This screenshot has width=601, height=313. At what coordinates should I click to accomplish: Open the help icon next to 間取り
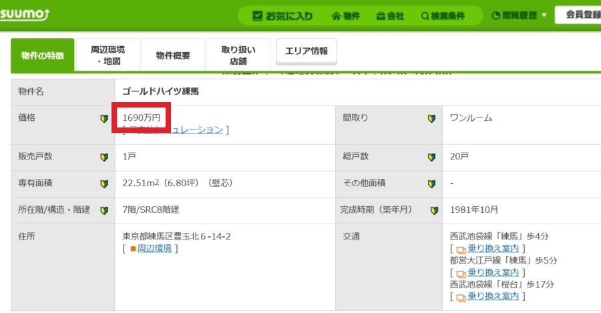point(431,119)
